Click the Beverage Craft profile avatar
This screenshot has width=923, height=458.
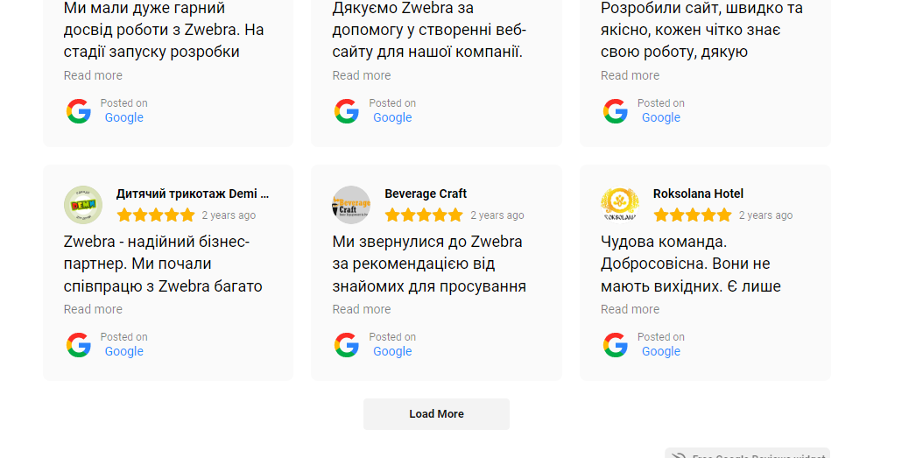(351, 205)
